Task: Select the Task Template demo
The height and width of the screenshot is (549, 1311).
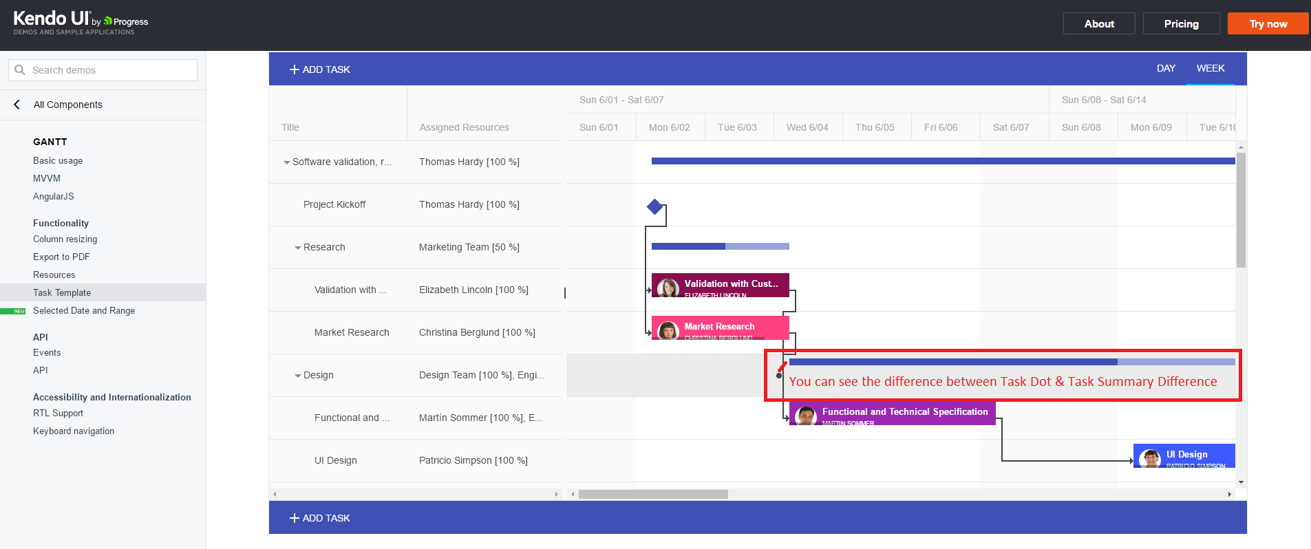Action: 103,292
